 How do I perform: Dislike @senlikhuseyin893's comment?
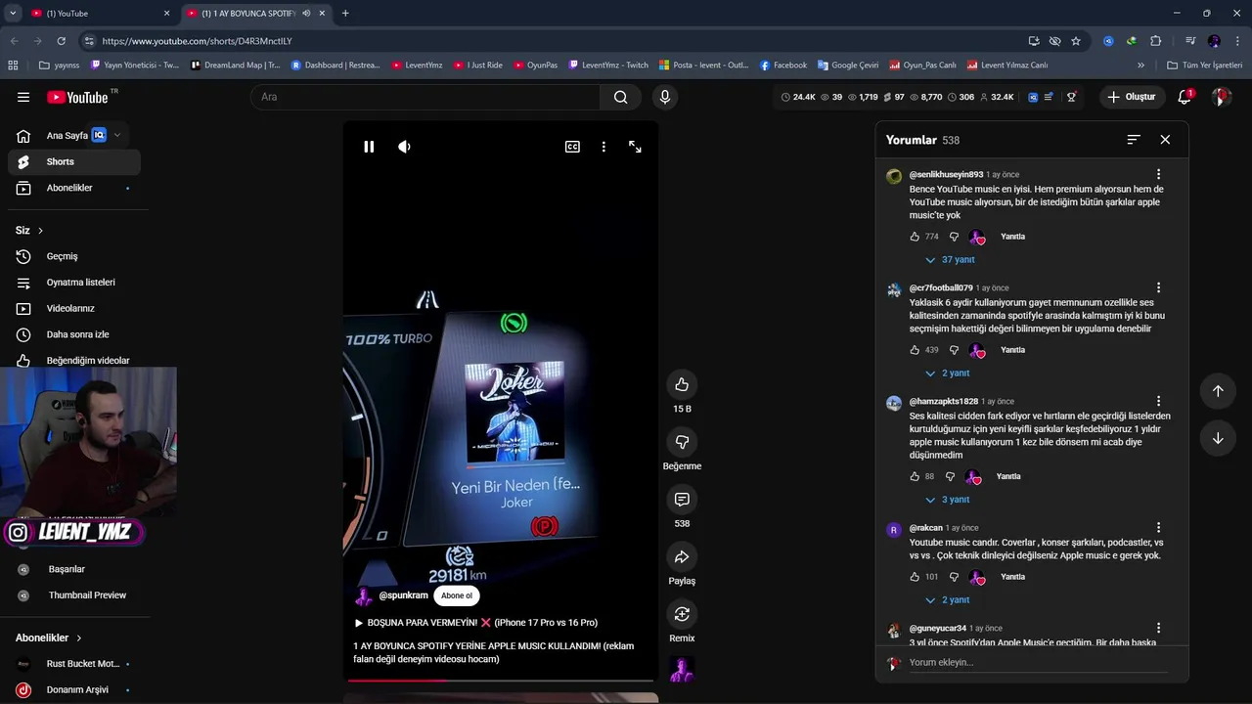click(x=955, y=237)
